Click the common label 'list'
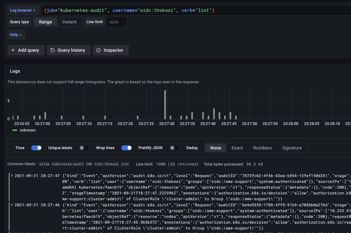This screenshot has width=351, height=233. (125, 164)
